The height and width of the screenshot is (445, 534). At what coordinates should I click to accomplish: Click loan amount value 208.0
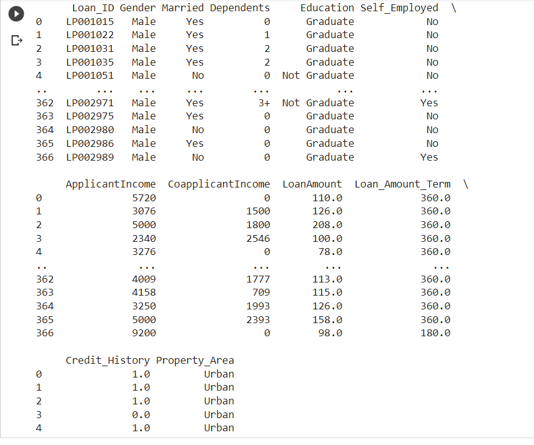[x=327, y=225]
